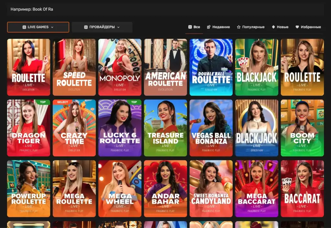331x228 pixels.
Task: Click the grid icon beside Все
Action: (x=190, y=27)
